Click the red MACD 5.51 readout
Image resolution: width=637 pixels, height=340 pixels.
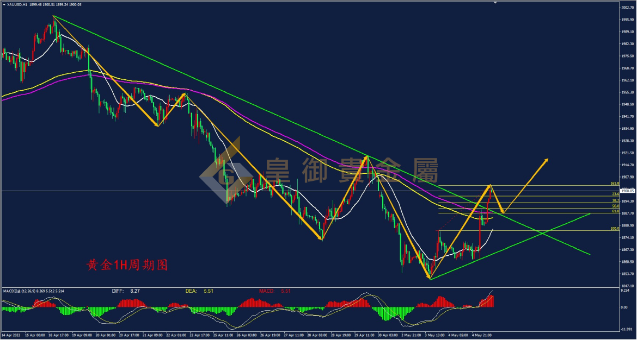pyautogui.click(x=278, y=291)
